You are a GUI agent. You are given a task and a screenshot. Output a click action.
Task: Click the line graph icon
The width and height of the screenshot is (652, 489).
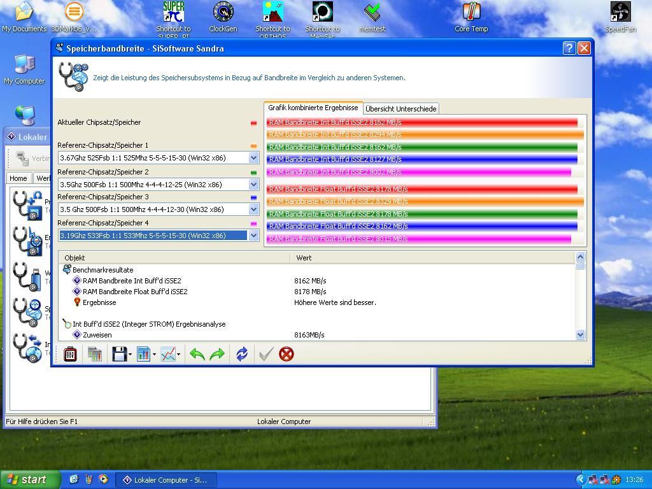168,354
